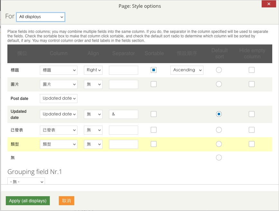Click the 預設順序 column header
This screenshot has width=279, height=211.
187,53
